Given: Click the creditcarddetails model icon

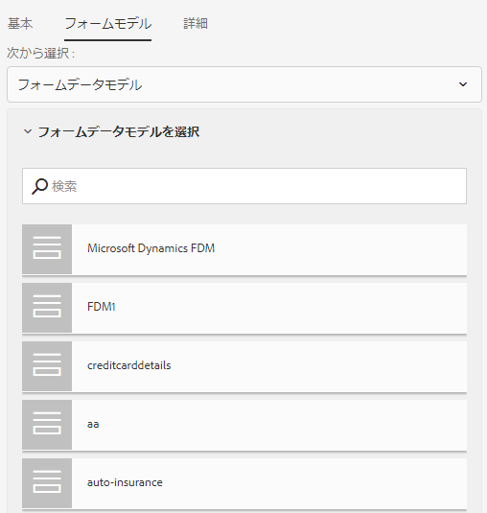Looking at the screenshot, I should 47,366.
